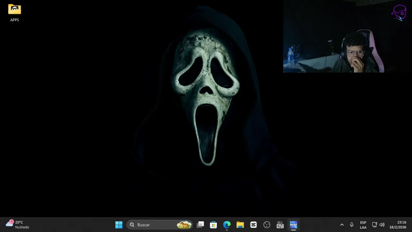The image size is (412, 232).
Task: Open the clock and date 23:16
Action: [398, 225]
